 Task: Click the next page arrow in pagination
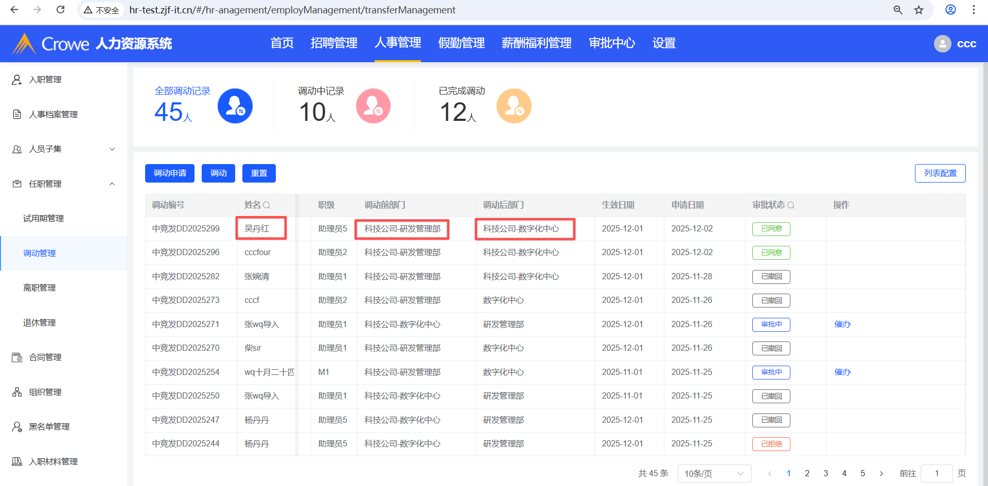point(881,474)
